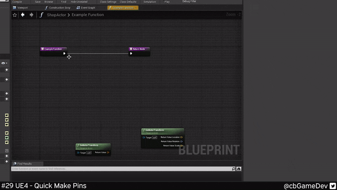Click the bottommost plus button in left panel

6,161
